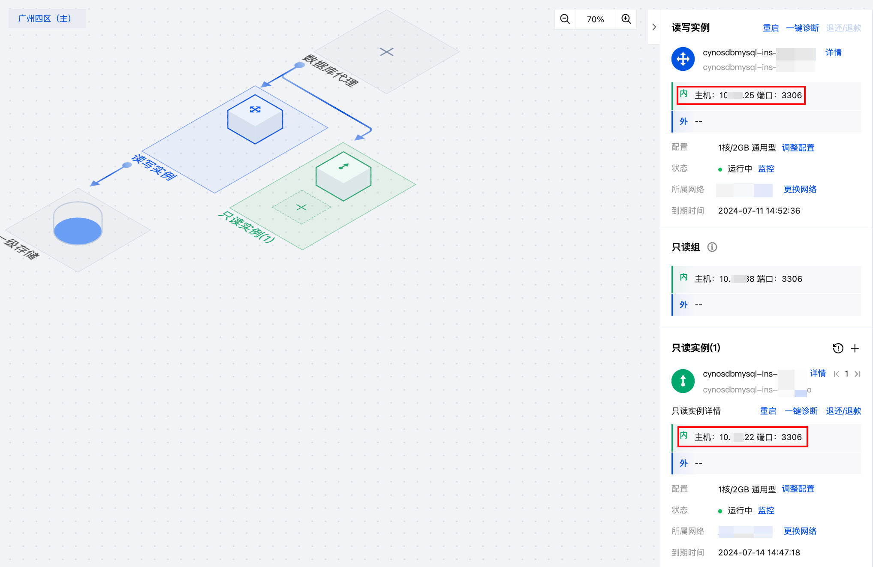This screenshot has width=873, height=567.
Task: Click 重启 for the read-write instance
Action: 771,28
